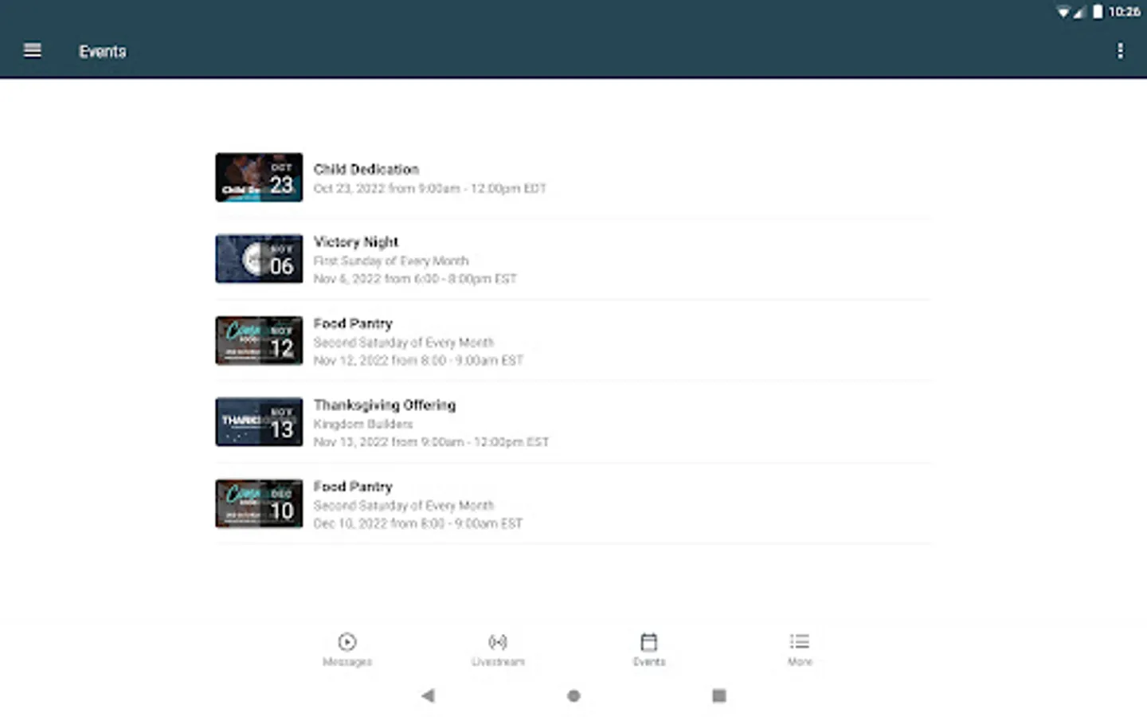Tap the Messages play icon
1147x717 pixels.
tap(347, 642)
